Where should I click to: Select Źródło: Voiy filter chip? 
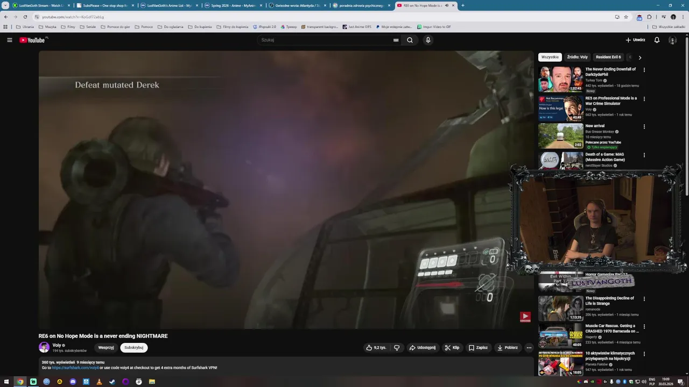(x=577, y=57)
